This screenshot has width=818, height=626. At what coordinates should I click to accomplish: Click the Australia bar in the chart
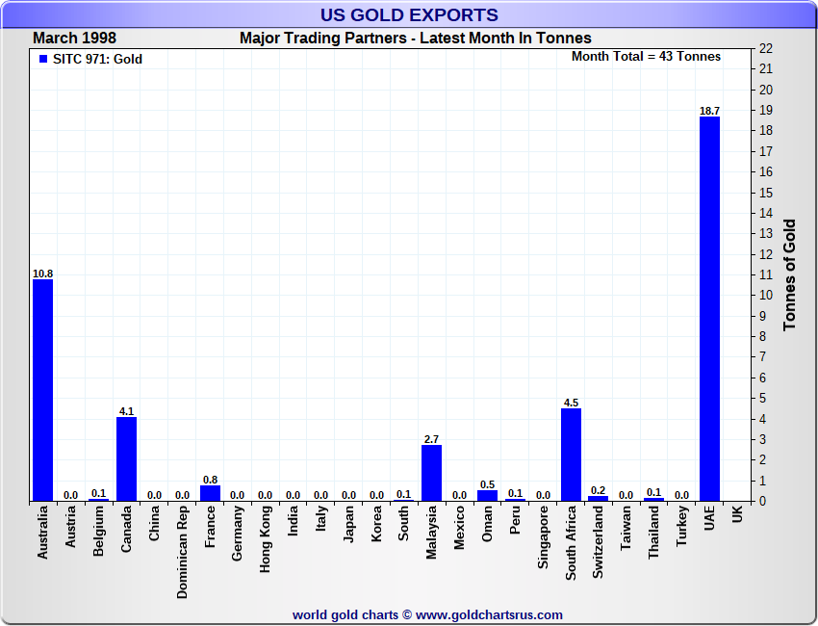42,390
